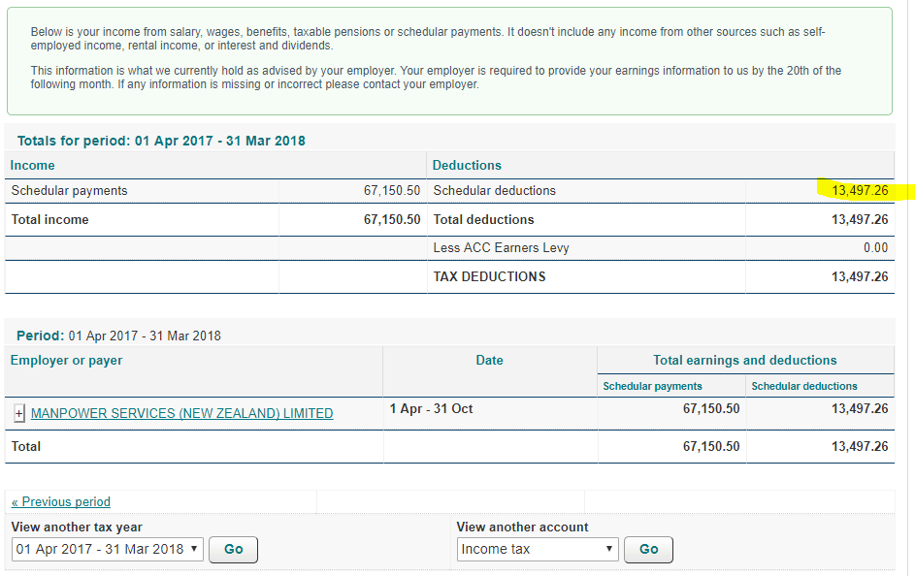Viewport: 915px width, 576px height.
Task: Click the ACC Earners Levy value 0.00
Action: pos(875,248)
